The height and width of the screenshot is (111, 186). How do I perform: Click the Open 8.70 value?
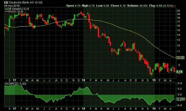pos(73,6)
